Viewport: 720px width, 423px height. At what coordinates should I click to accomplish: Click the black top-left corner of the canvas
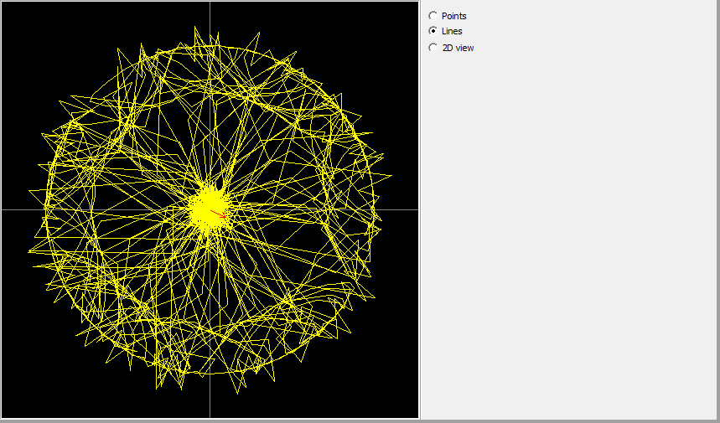[x=10, y=10]
